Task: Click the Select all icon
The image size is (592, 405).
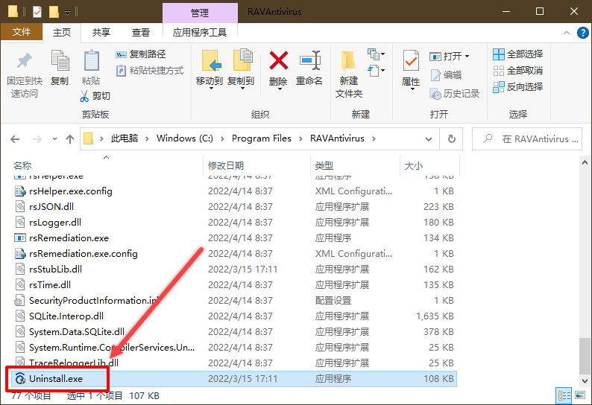Action: click(498, 54)
